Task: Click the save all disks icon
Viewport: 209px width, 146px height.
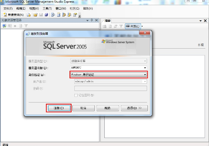Action: point(46,15)
